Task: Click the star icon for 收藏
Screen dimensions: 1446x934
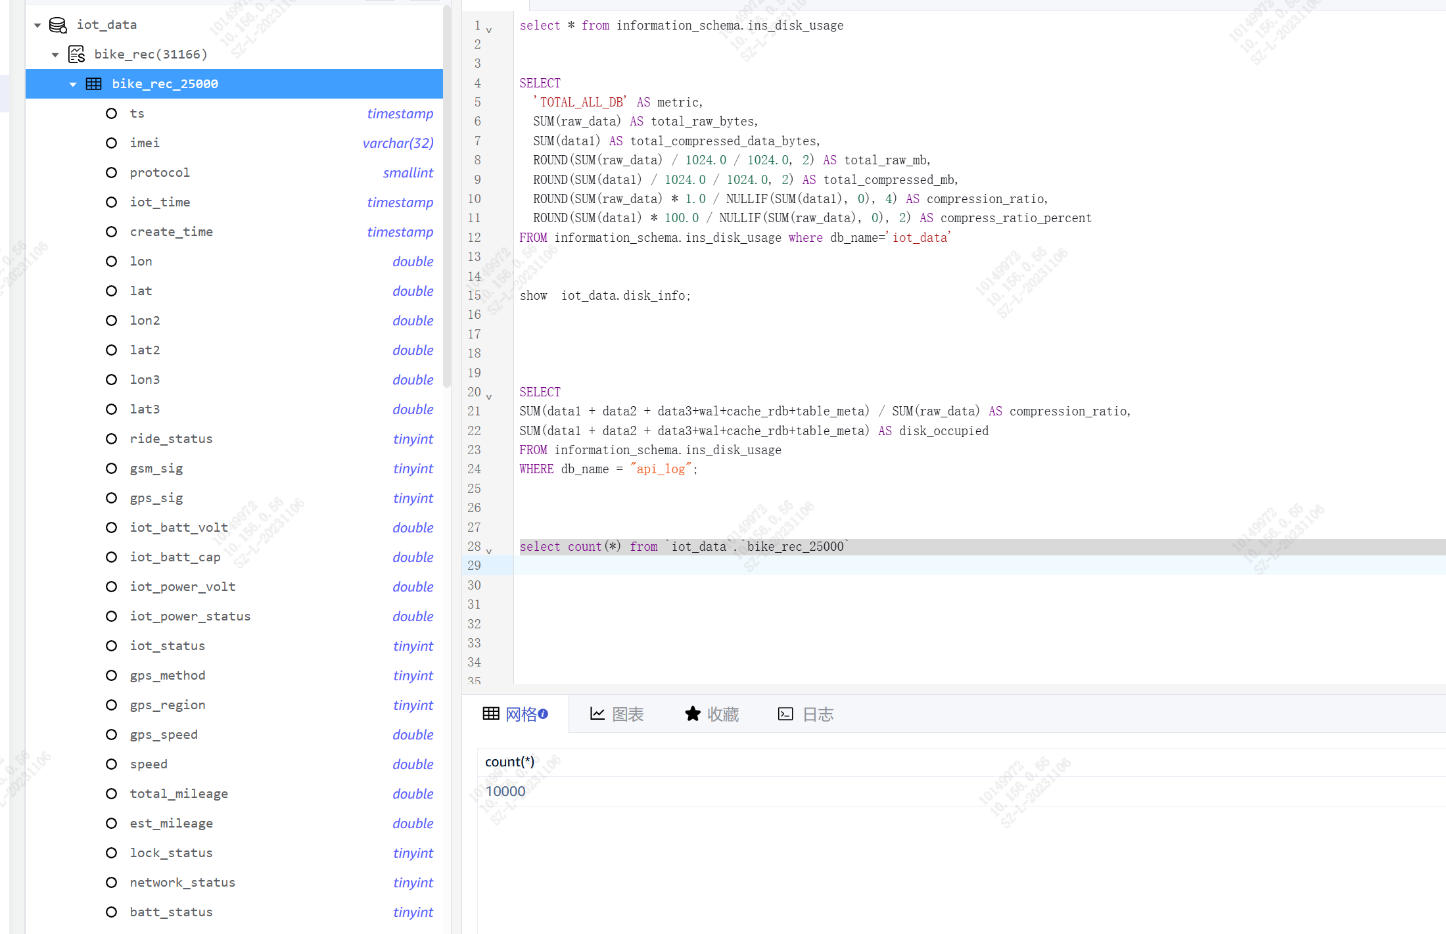Action: coord(692,714)
